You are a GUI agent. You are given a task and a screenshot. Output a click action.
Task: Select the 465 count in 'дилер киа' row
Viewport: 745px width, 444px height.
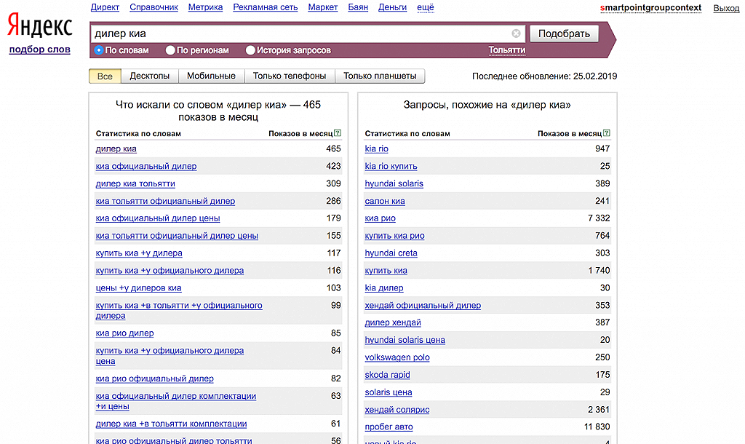(x=333, y=148)
